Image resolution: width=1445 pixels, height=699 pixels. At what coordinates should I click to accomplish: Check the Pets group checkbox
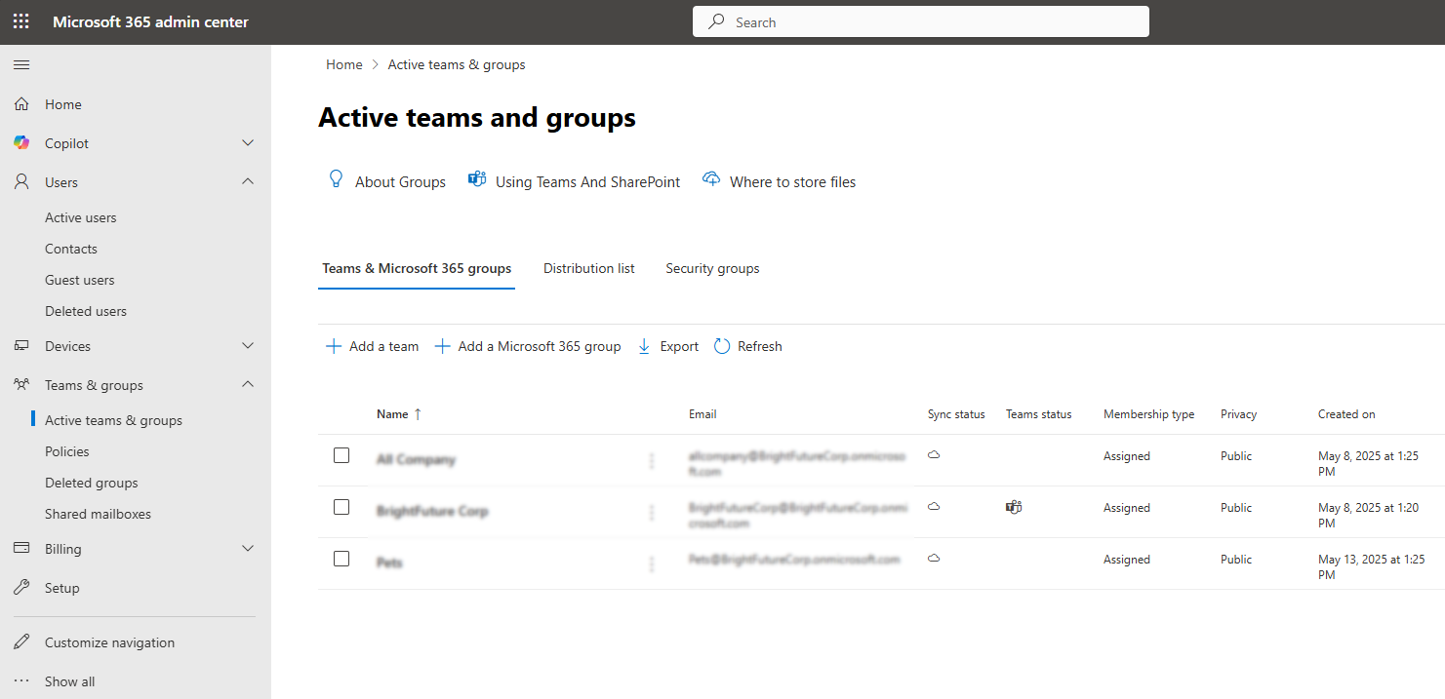coord(341,558)
